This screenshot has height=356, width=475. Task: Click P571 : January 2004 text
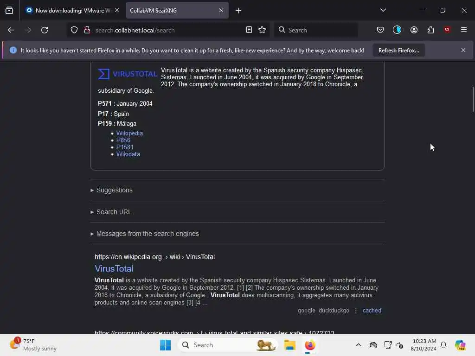(125, 103)
